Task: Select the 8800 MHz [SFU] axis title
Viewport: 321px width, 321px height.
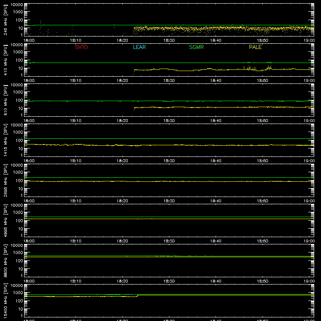Action: click(6, 260)
